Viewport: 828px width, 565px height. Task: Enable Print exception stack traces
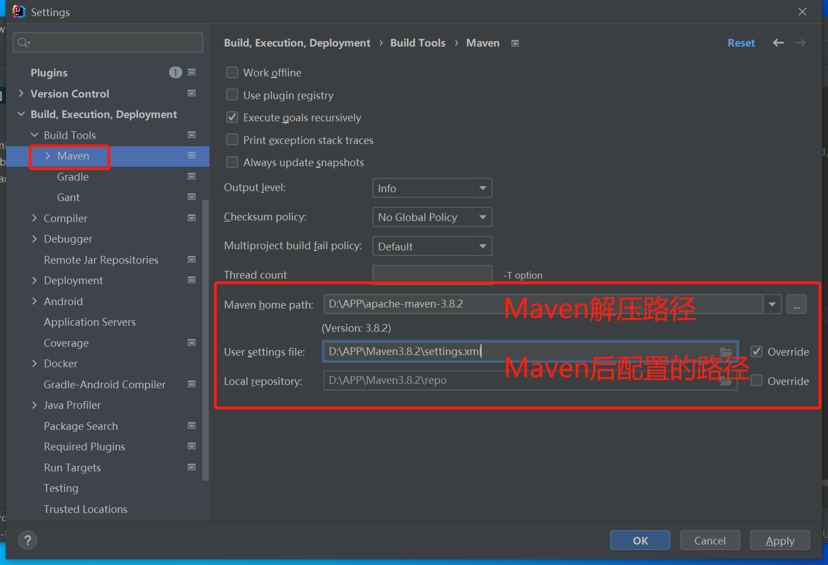[x=232, y=140]
